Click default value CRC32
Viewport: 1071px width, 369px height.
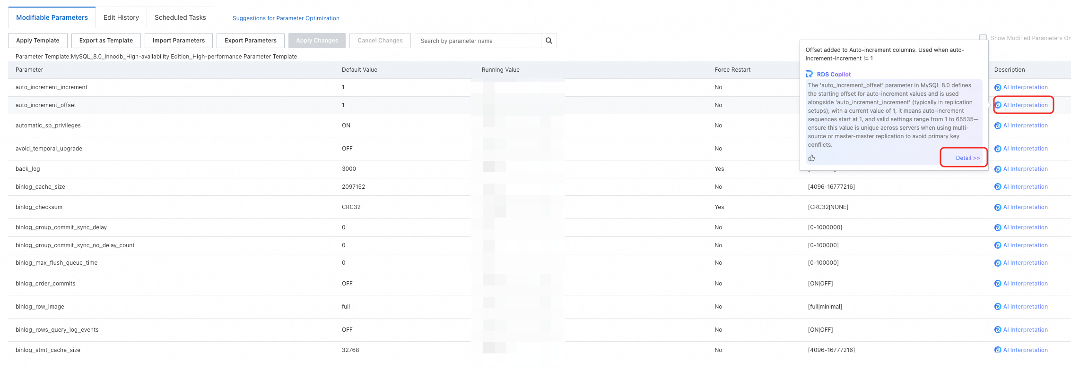click(x=351, y=207)
